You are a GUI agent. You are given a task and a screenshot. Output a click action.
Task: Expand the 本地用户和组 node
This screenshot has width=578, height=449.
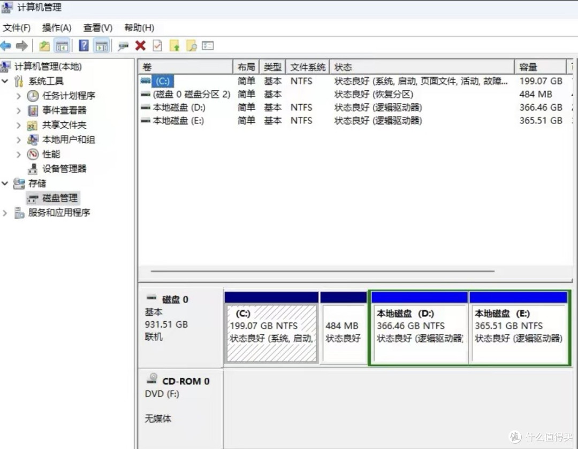click(x=18, y=140)
